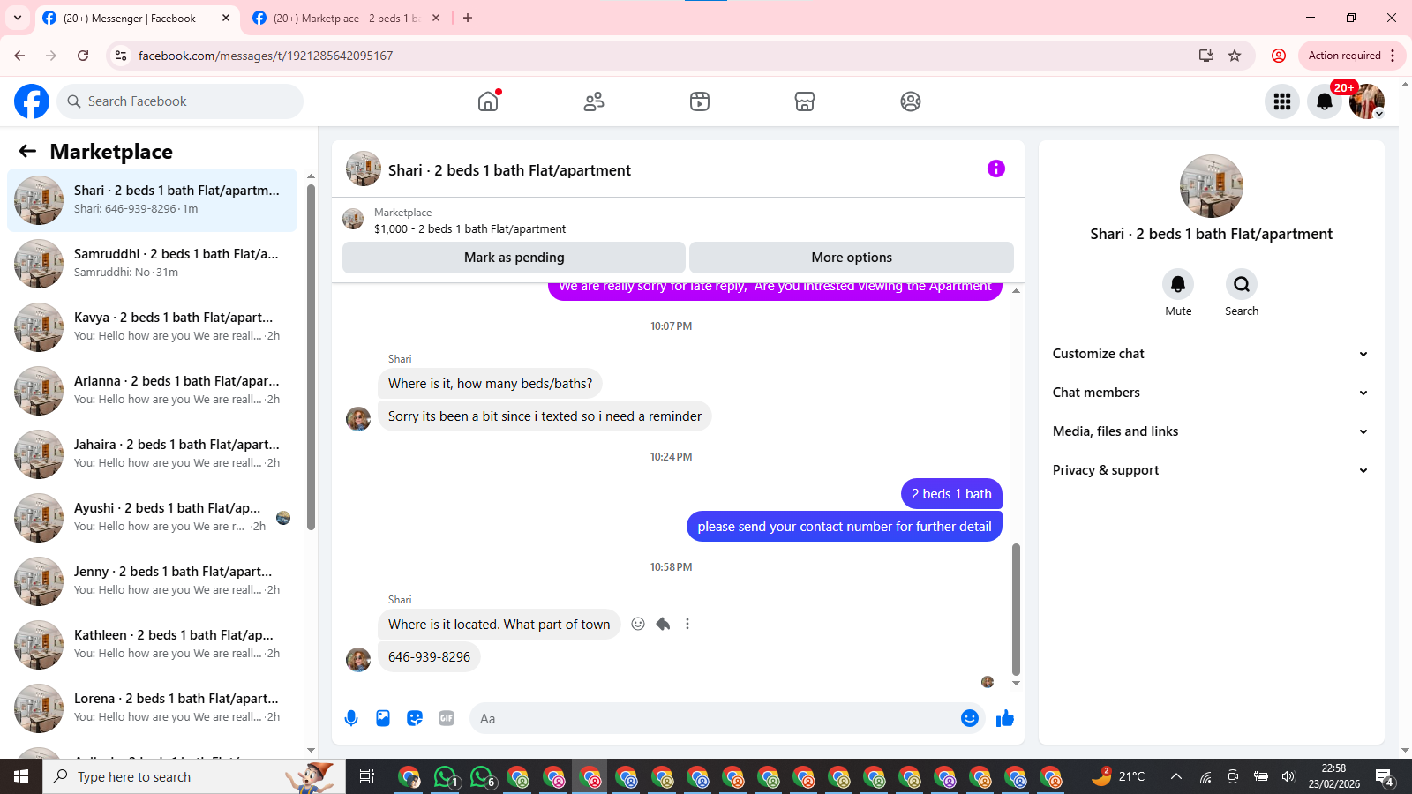Click 'please send your contact number' message
The width and height of the screenshot is (1412, 794).
click(845, 527)
